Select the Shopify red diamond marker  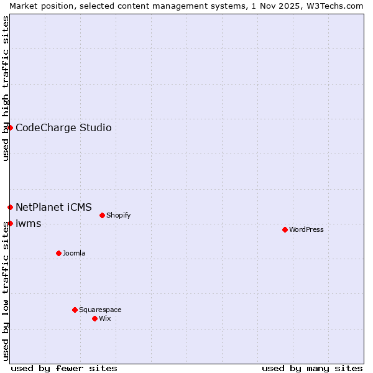click(102, 215)
